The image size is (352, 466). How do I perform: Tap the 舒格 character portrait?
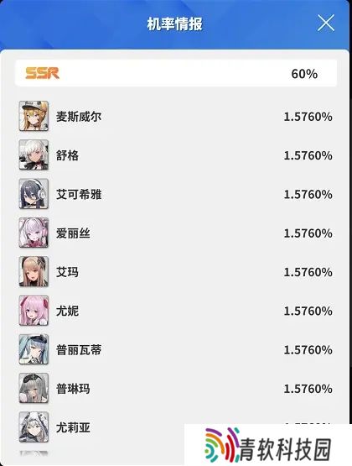click(x=34, y=154)
